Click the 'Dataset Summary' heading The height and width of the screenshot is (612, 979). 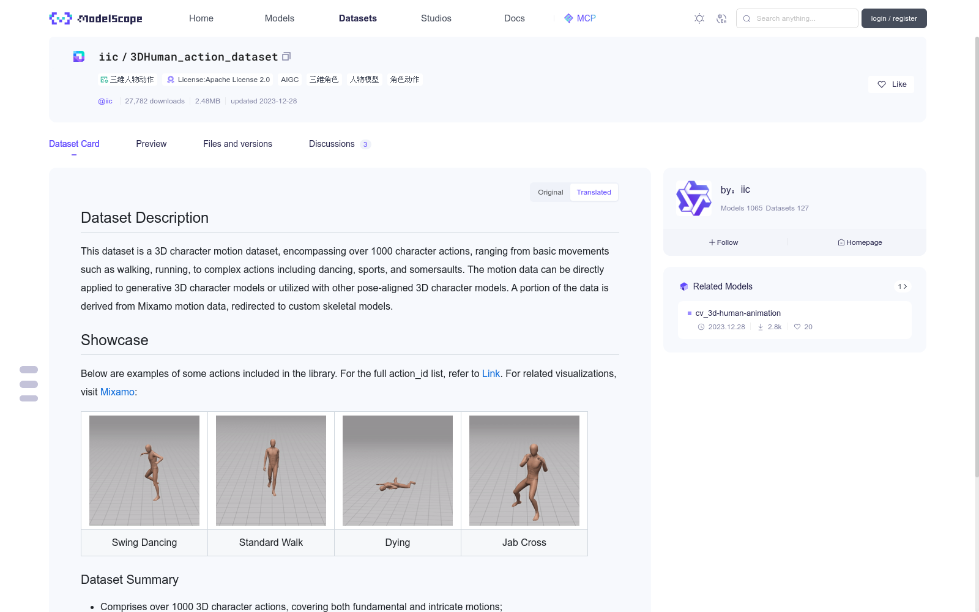coord(130,580)
